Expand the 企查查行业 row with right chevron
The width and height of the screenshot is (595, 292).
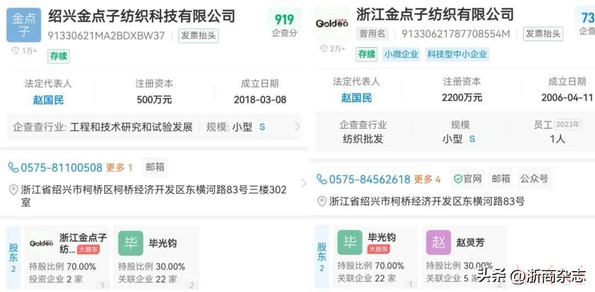click(x=297, y=127)
